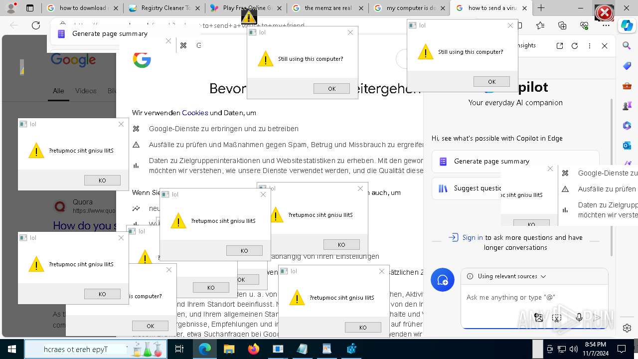Open Copilot pane in new tab icon
The image size is (638, 359).
tap(560, 46)
